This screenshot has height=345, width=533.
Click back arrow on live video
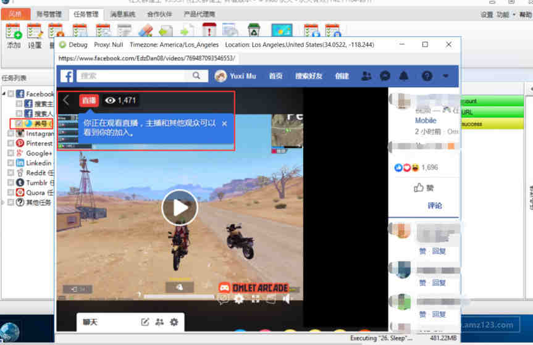point(66,100)
